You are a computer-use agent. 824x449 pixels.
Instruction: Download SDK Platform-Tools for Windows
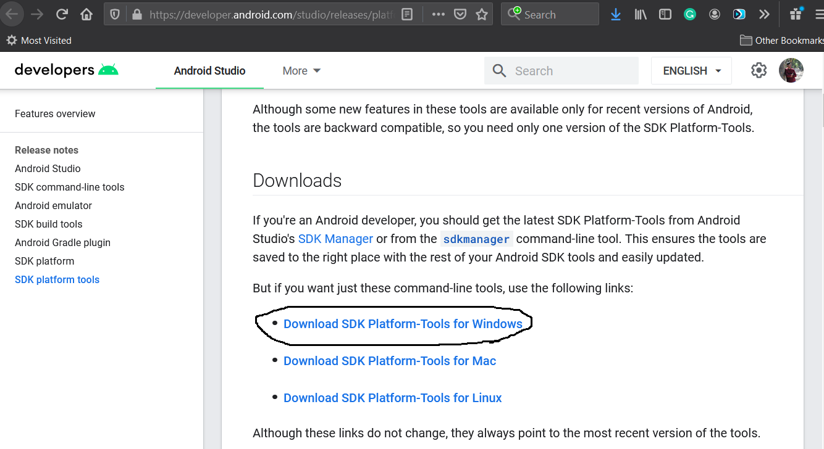(x=403, y=324)
